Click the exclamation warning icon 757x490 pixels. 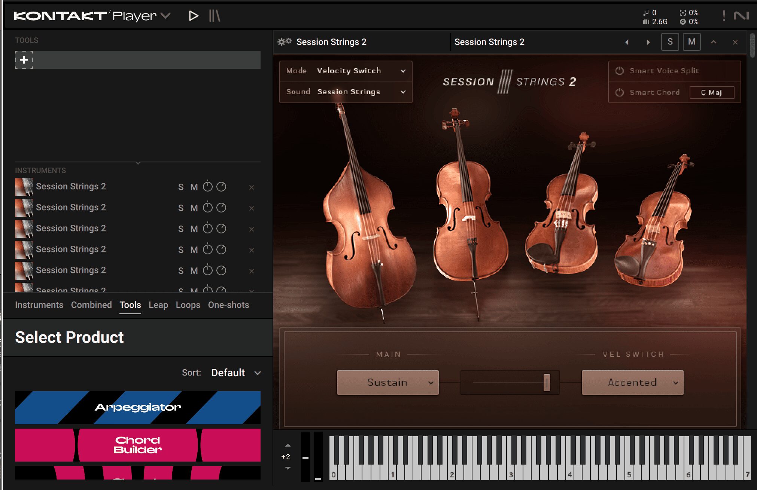point(724,16)
